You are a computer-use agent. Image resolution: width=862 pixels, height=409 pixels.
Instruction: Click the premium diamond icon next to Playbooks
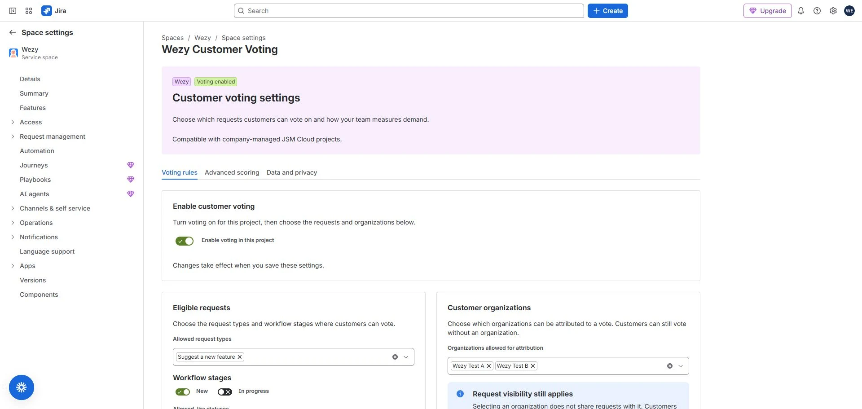tap(131, 180)
